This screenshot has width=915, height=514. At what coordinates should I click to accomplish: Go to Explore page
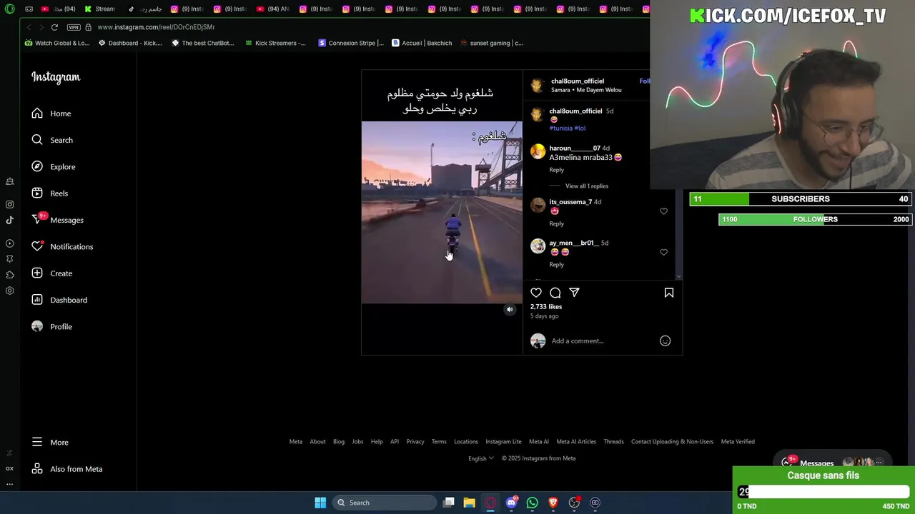pos(53,166)
